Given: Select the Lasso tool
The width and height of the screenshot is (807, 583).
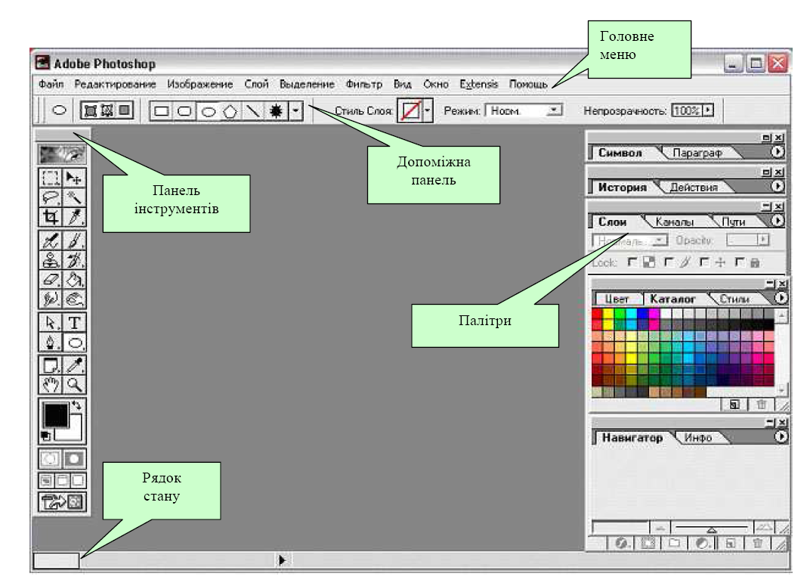Looking at the screenshot, I should (51, 197).
